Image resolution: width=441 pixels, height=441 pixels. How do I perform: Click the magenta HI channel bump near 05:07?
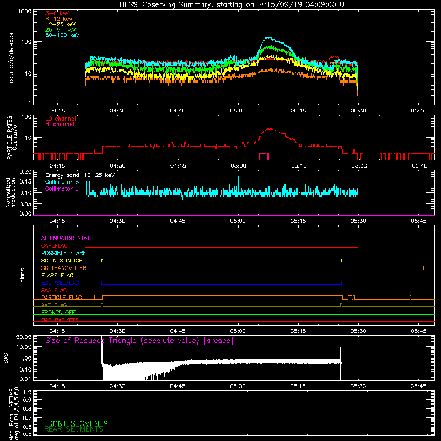264,157
